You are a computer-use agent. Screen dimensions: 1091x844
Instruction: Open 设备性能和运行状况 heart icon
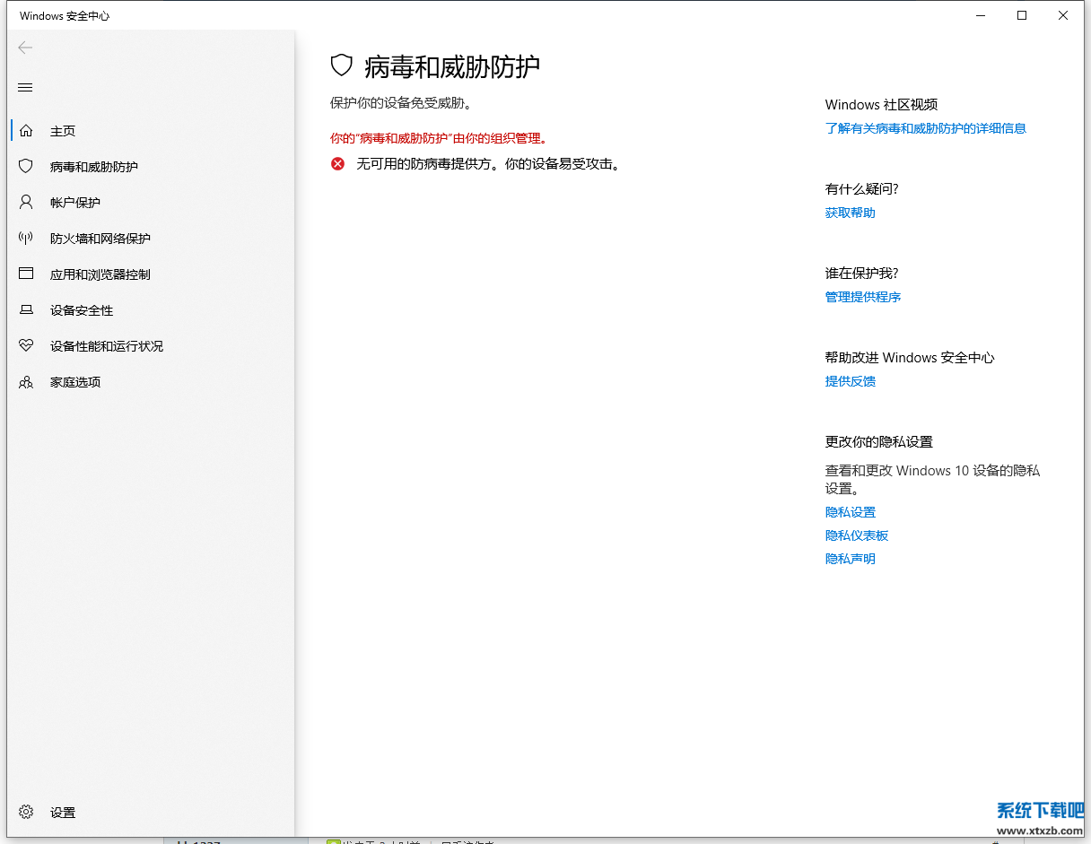25,345
